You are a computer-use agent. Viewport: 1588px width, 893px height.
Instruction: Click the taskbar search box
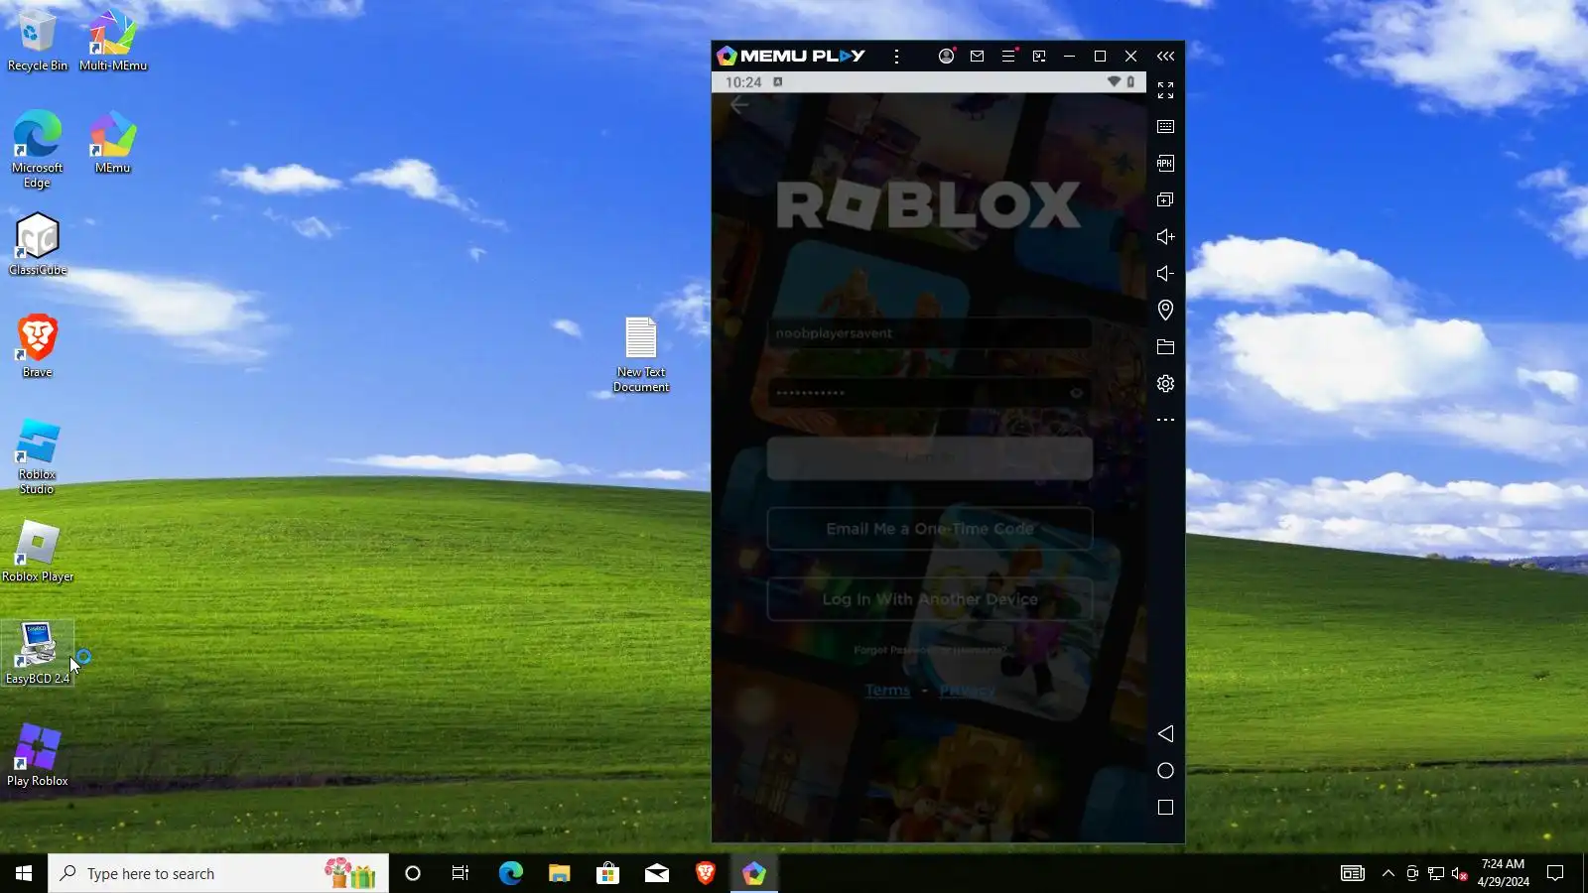[218, 873]
